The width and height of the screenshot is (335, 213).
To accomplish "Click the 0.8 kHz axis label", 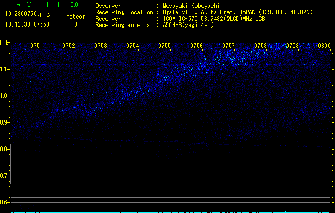I will coord(4,149).
